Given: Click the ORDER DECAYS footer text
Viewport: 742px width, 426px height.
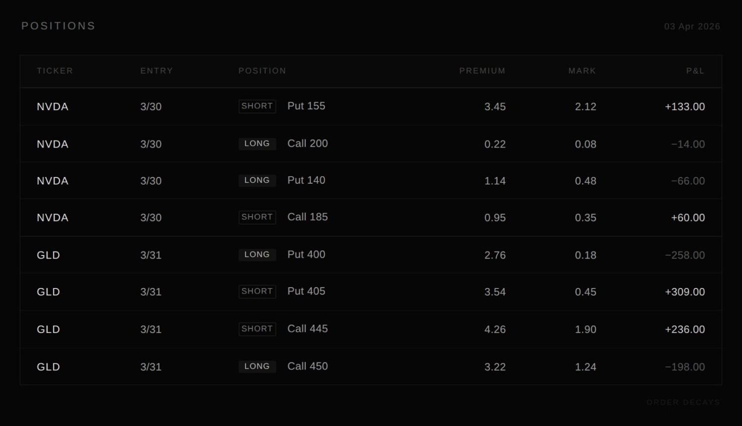Looking at the screenshot, I should click(x=683, y=402).
